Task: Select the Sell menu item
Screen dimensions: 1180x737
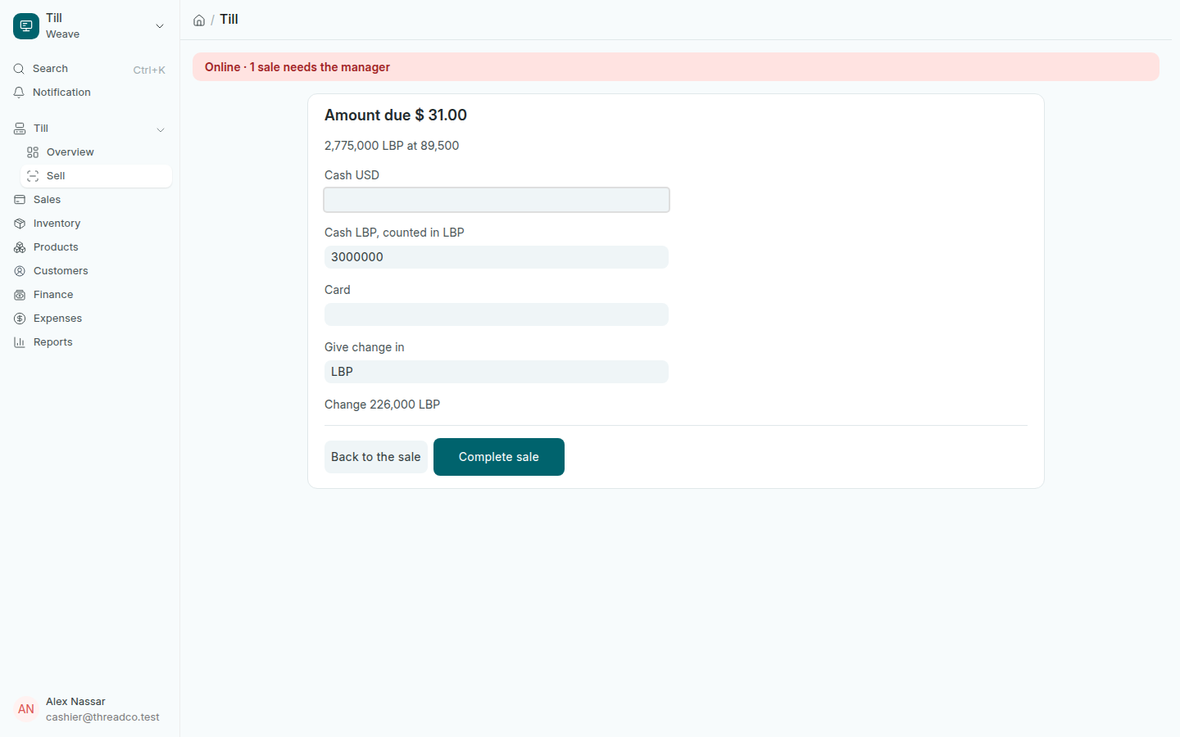Action: [x=96, y=176]
